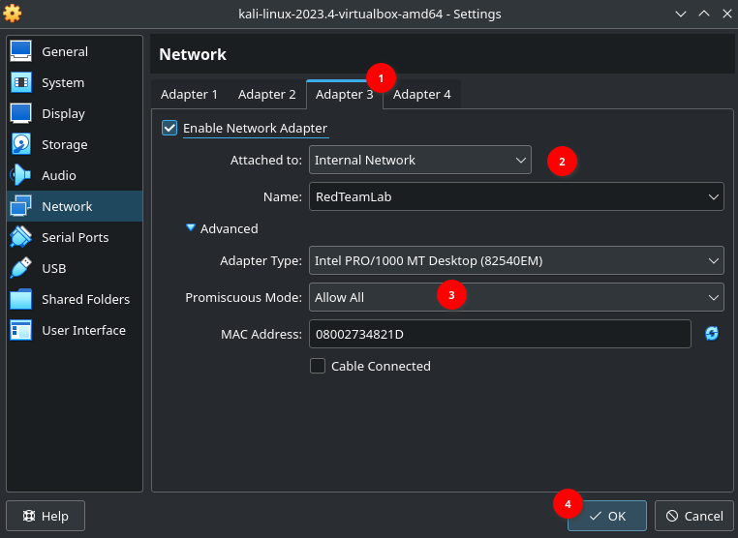This screenshot has height=538, width=738.
Task: Click the Network icon in sidebar
Action: 20,206
